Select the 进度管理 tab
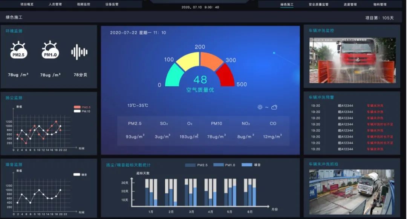The width and height of the screenshot is (407, 219). (350, 5)
